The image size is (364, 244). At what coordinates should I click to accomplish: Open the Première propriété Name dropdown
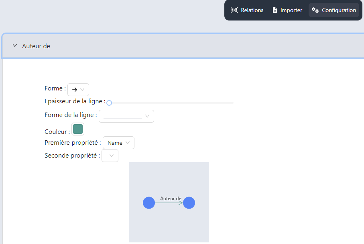tap(118, 143)
